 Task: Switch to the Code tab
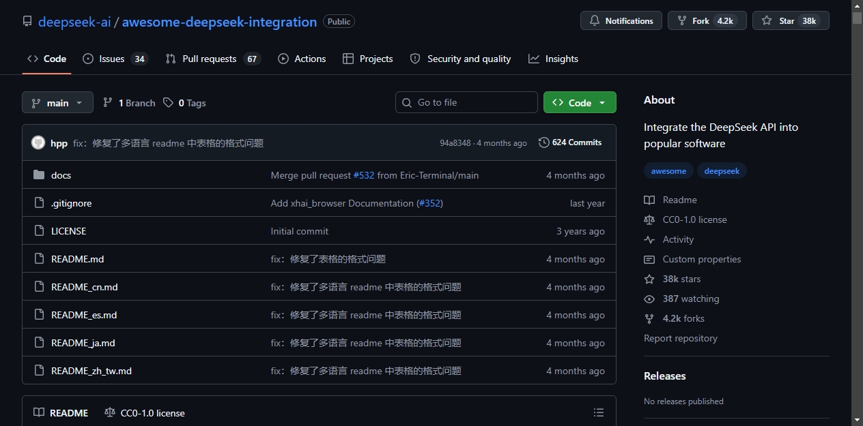(x=46, y=59)
